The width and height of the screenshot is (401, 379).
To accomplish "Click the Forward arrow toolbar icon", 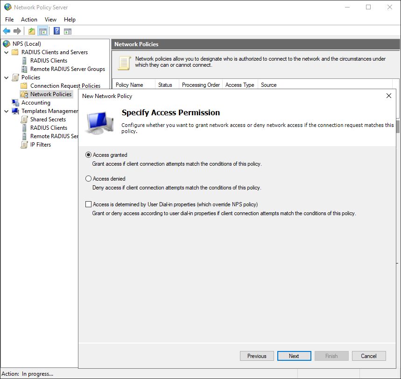I will (x=17, y=31).
